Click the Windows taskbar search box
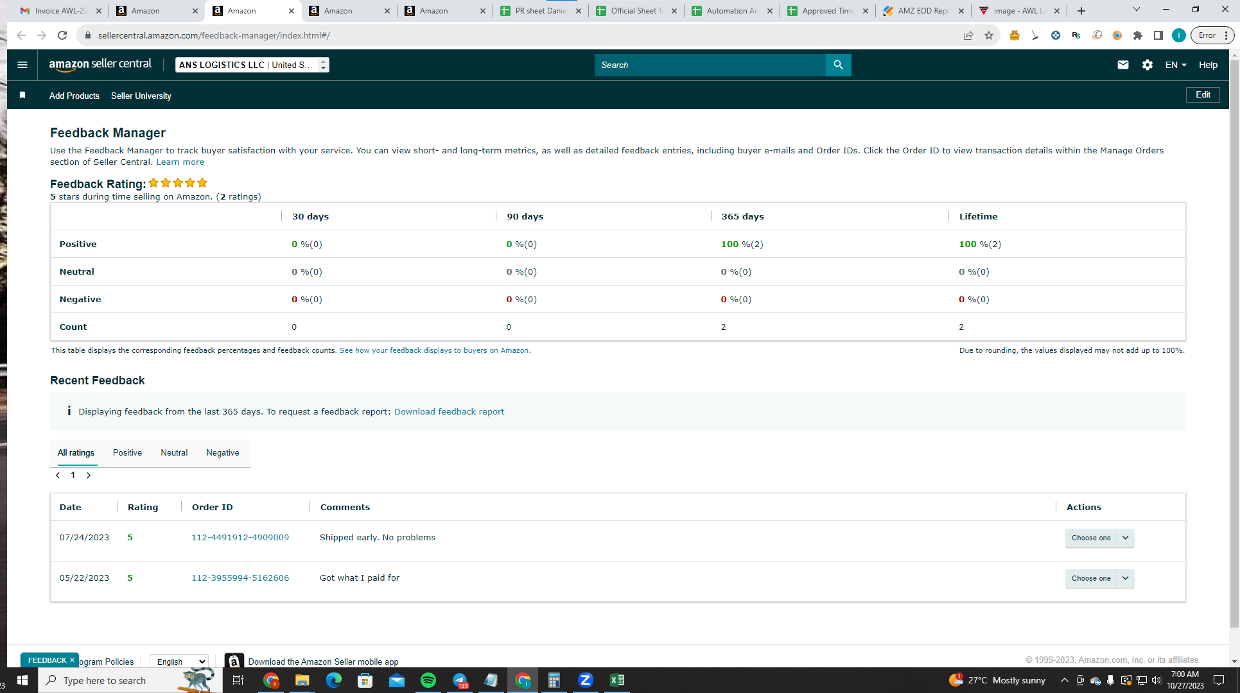 click(131, 680)
